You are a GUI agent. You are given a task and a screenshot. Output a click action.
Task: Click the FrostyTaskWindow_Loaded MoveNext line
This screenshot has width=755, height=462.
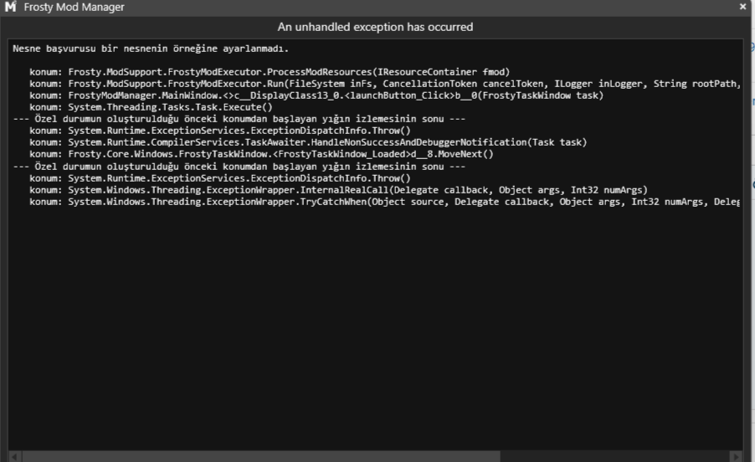click(259, 154)
